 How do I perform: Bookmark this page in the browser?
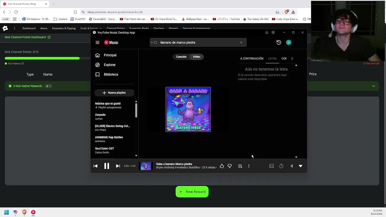pos(75,12)
